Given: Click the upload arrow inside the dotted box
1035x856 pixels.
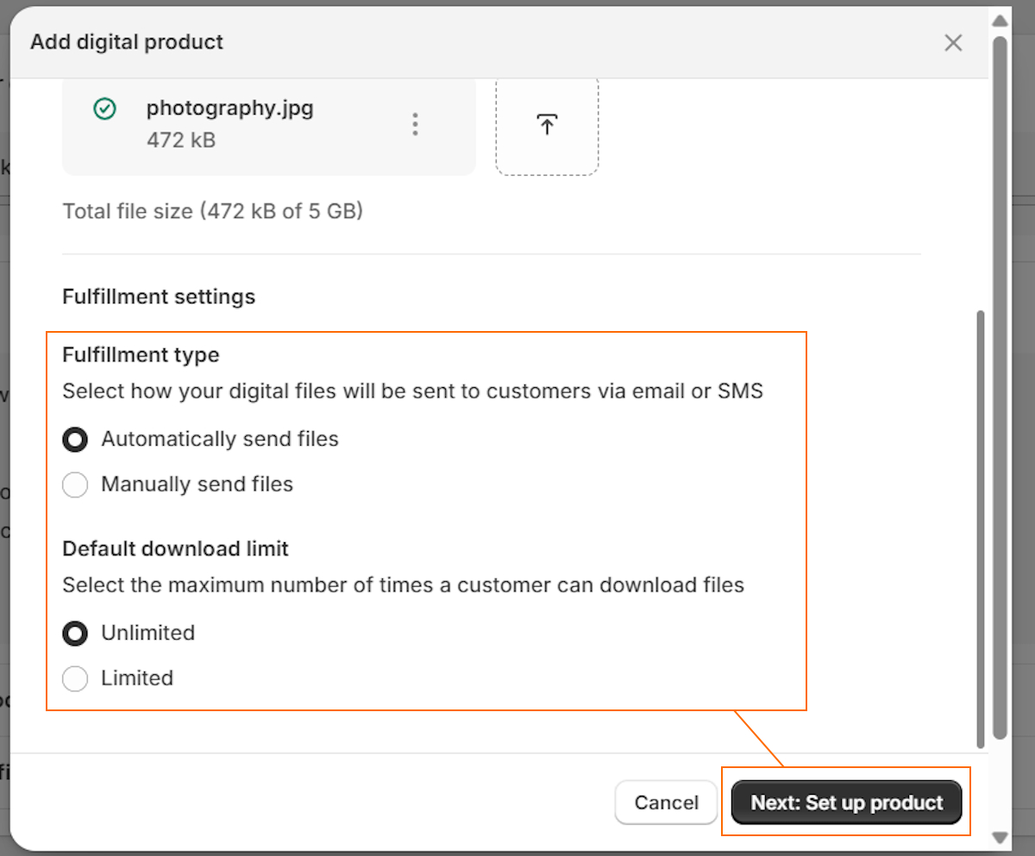Looking at the screenshot, I should (x=547, y=124).
